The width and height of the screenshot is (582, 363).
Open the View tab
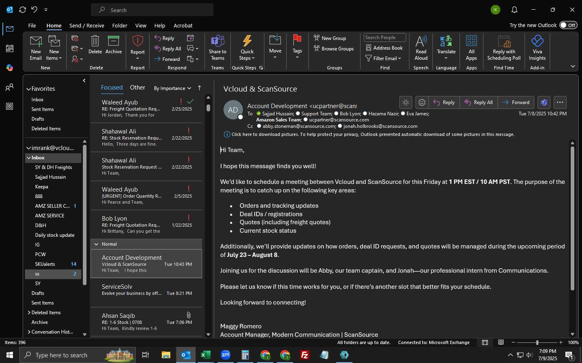(141, 25)
